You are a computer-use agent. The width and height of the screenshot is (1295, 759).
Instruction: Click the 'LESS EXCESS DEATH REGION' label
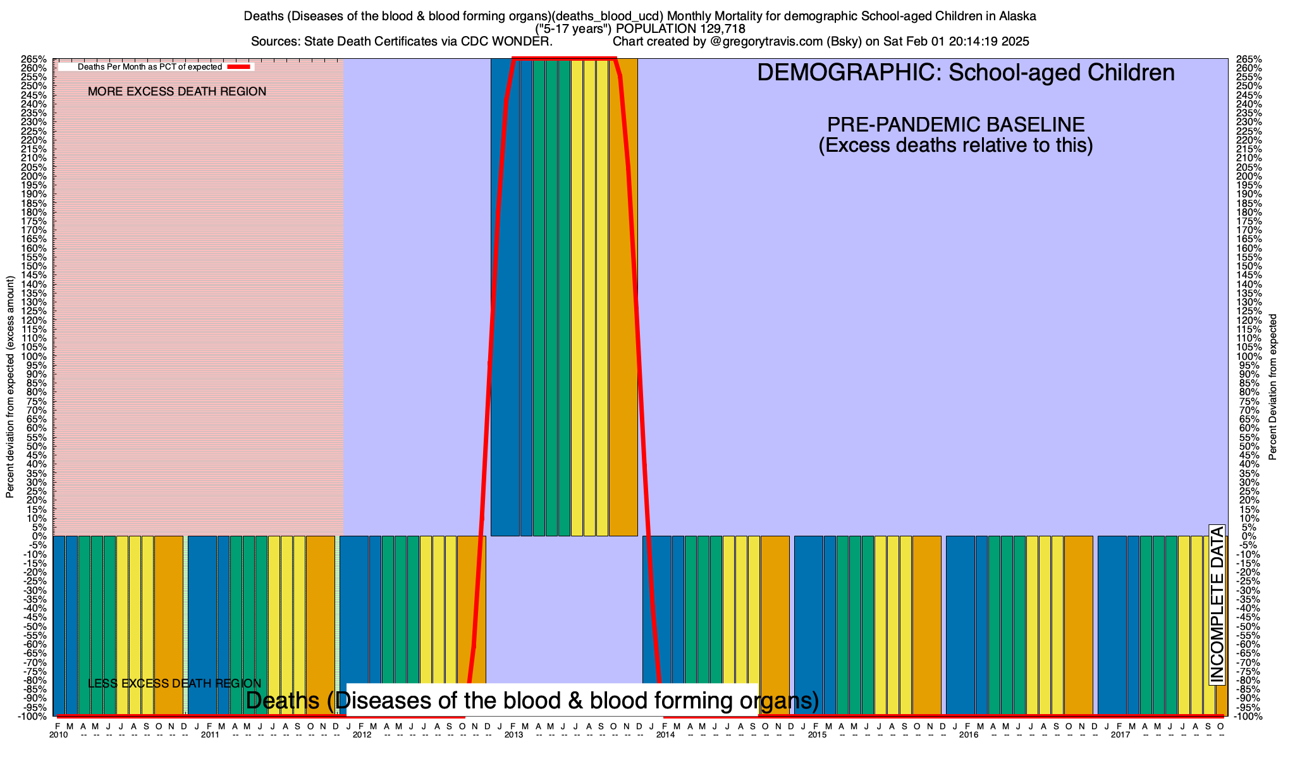point(175,684)
